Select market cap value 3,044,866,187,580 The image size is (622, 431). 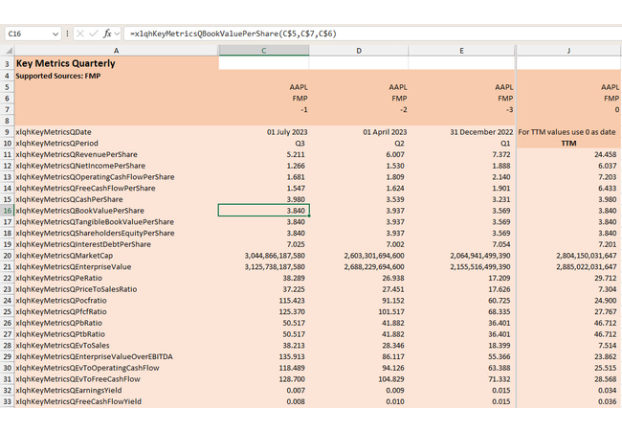(264, 256)
